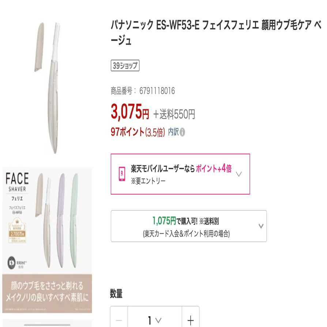Click the 97ポイント(3.5倍) points text

pos(138,133)
